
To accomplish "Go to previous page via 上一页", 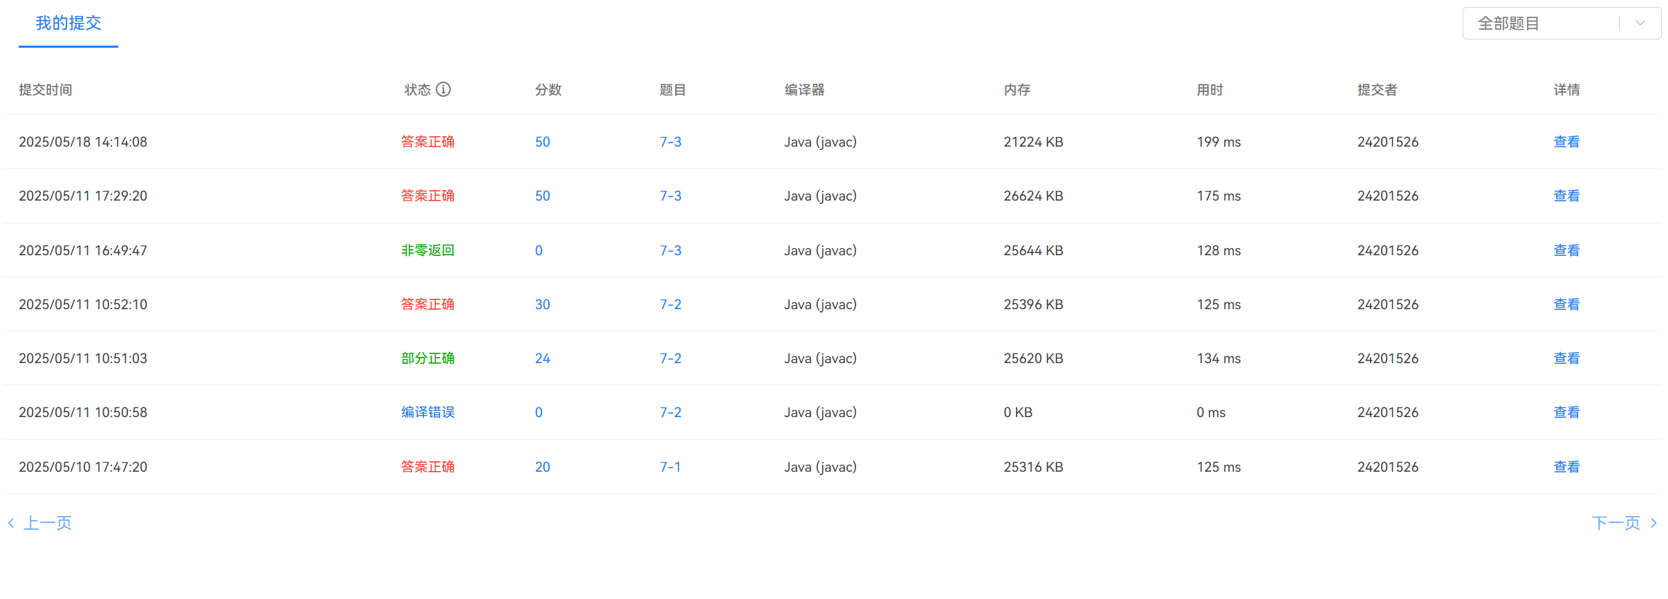I will tap(48, 523).
